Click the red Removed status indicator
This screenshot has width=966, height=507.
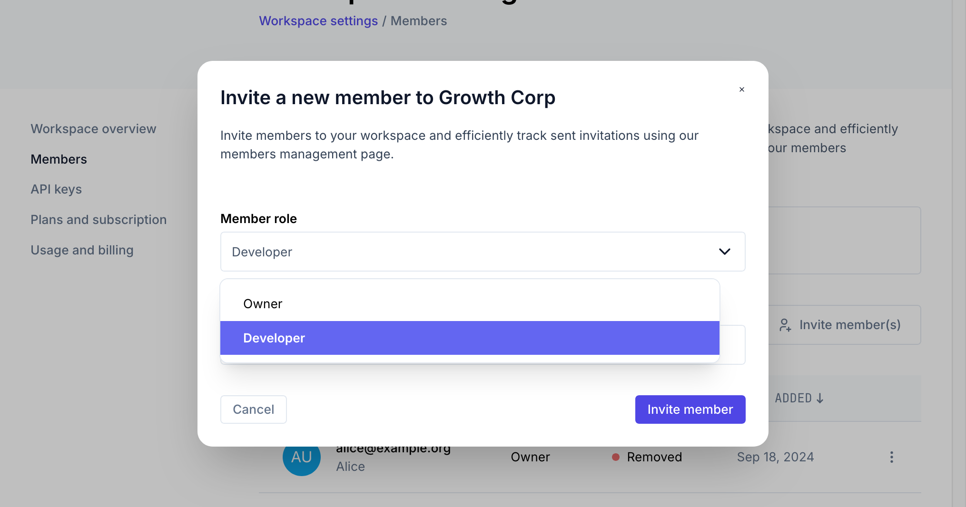[616, 457]
